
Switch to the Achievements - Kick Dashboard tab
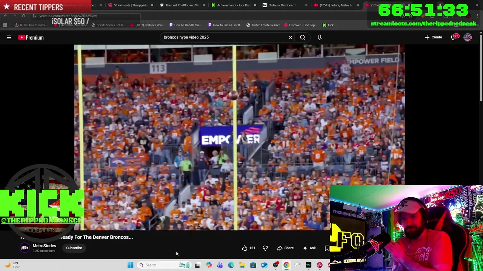(x=233, y=5)
